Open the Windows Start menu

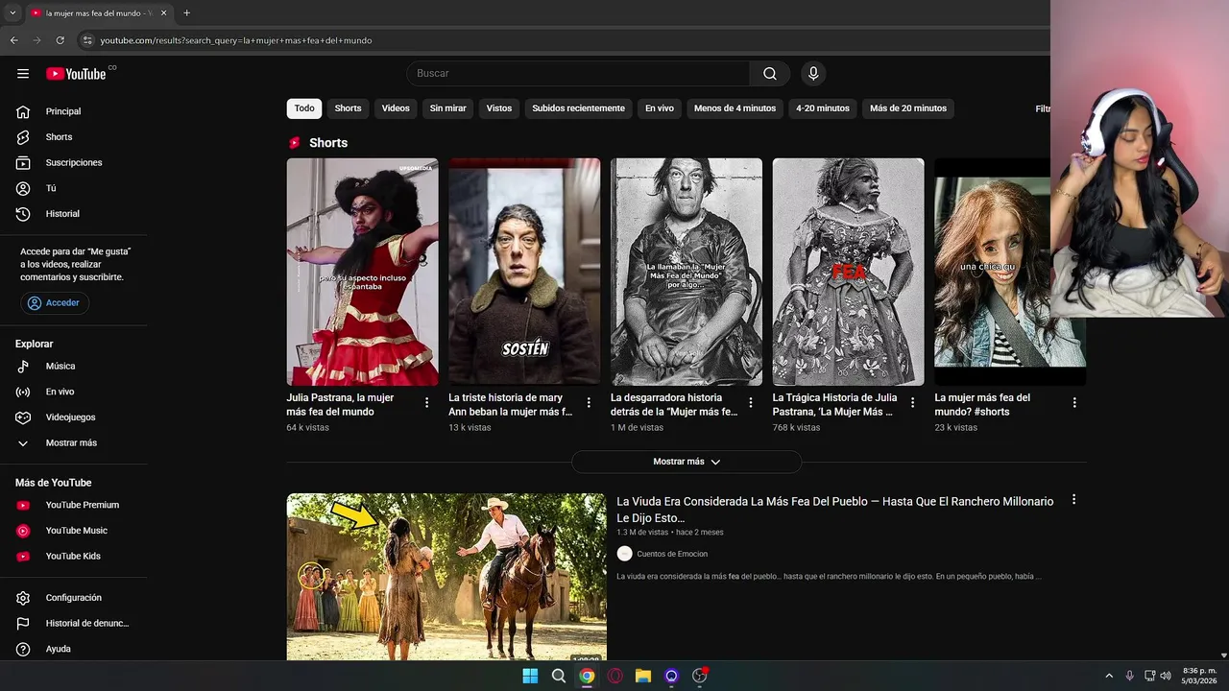pyautogui.click(x=530, y=676)
